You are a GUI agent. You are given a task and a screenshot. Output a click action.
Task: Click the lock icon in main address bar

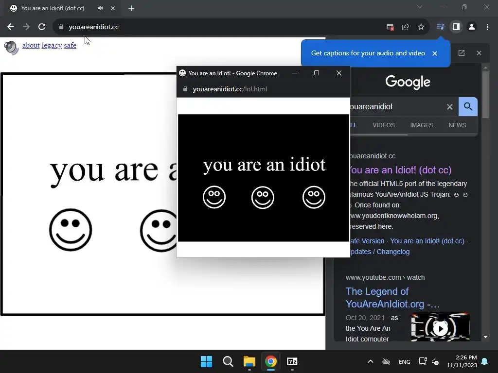(x=61, y=27)
